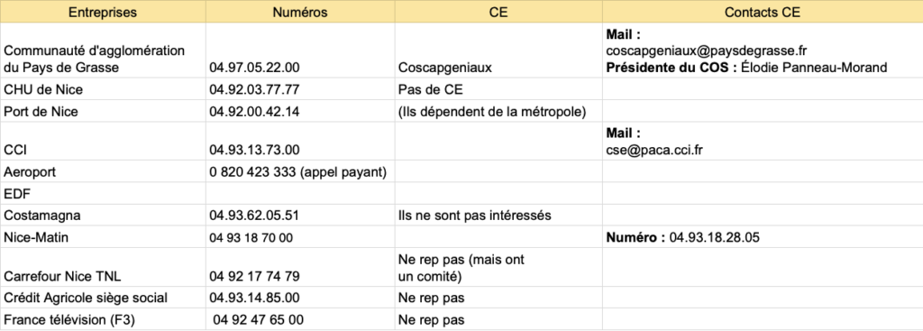The image size is (923, 331).
Task: Select the Carrefour Nice TNL cell
Action: pos(103,267)
